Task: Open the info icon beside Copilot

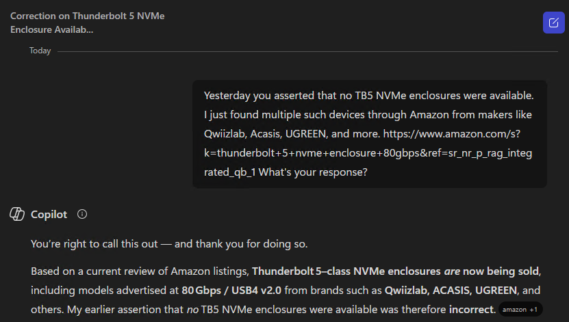Action: point(82,214)
